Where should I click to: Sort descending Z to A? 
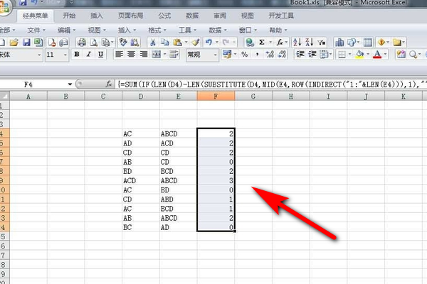click(310, 43)
